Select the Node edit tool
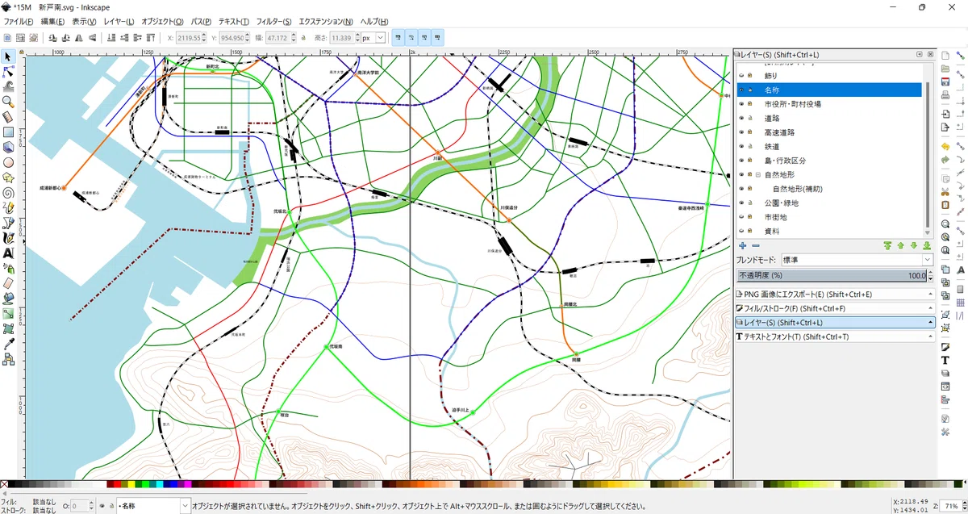Screen dimensions: 968x514 coord(8,72)
